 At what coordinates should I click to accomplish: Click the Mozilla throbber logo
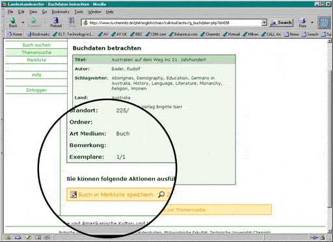(324, 23)
